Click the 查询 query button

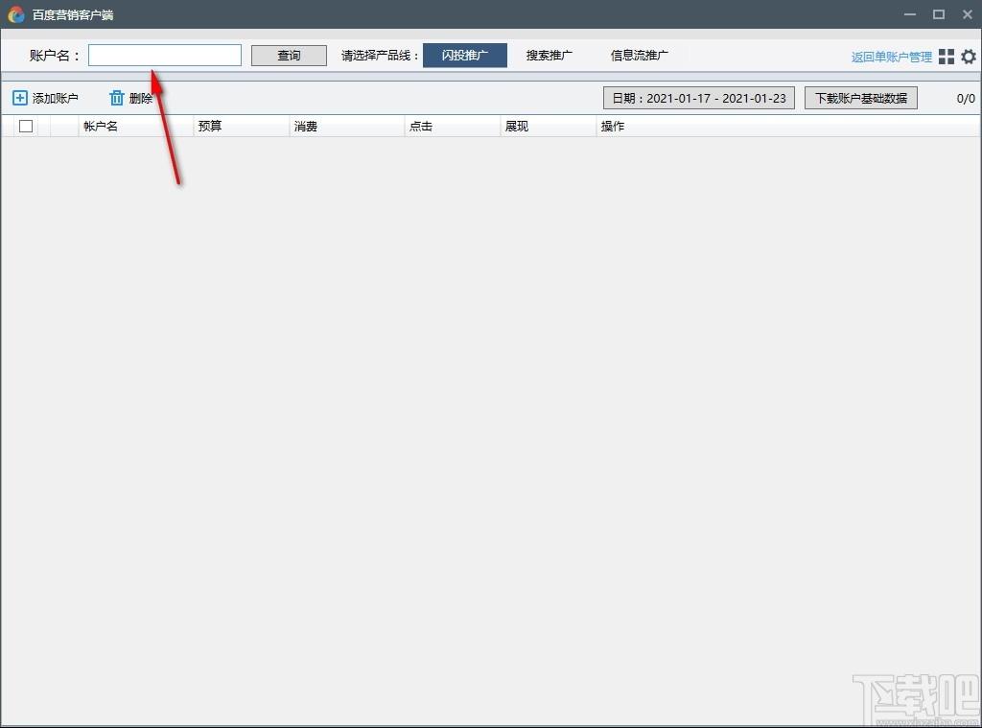tap(289, 55)
